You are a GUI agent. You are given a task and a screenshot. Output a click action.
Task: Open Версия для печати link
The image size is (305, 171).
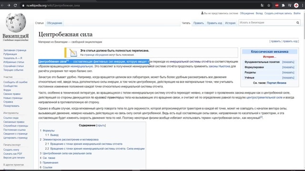[14, 158]
